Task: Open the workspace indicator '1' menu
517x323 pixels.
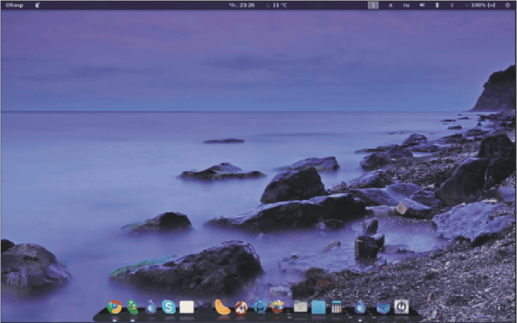Action: [374, 5]
